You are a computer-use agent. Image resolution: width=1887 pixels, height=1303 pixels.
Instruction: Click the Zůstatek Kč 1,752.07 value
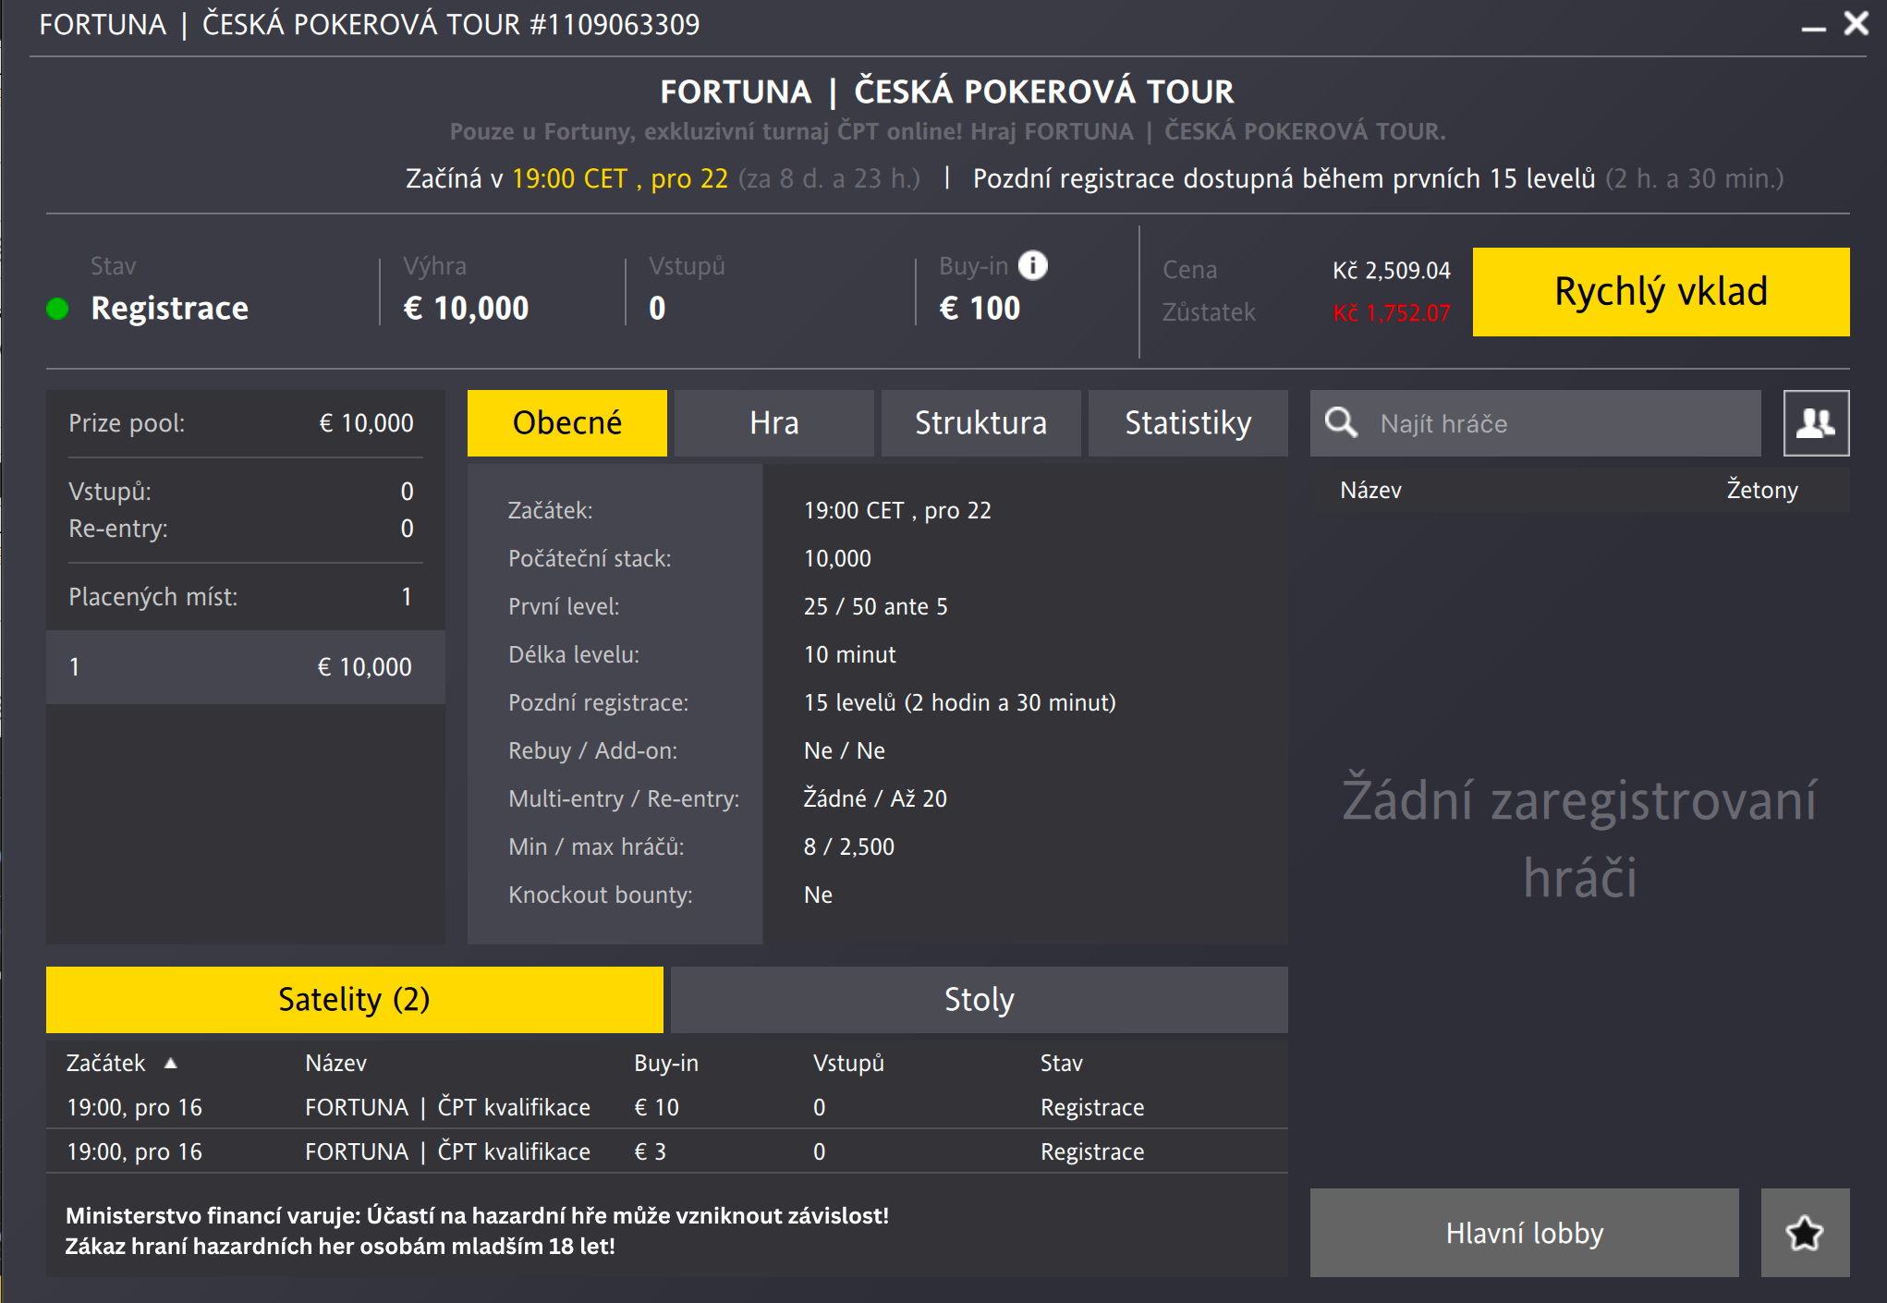point(1392,313)
